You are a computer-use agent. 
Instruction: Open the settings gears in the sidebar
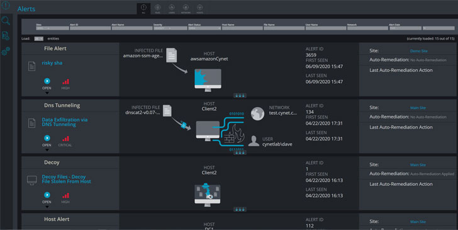tap(6, 51)
